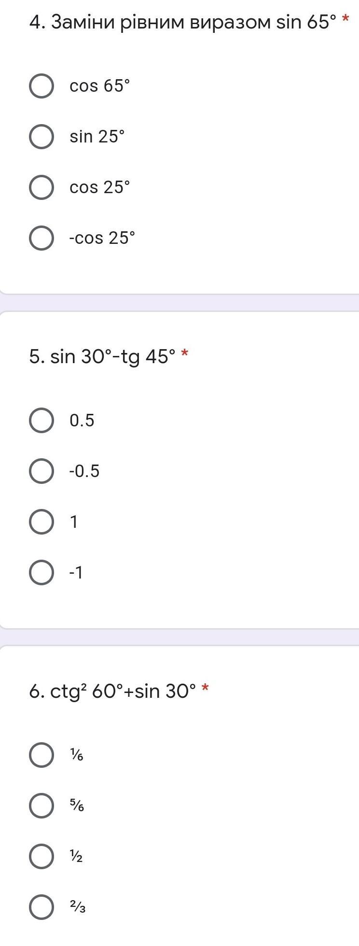Click the cos 25° label text

pyautogui.click(x=100, y=187)
